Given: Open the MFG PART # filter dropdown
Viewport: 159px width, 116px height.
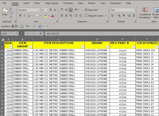Looking at the screenshot, I should point(134,47).
